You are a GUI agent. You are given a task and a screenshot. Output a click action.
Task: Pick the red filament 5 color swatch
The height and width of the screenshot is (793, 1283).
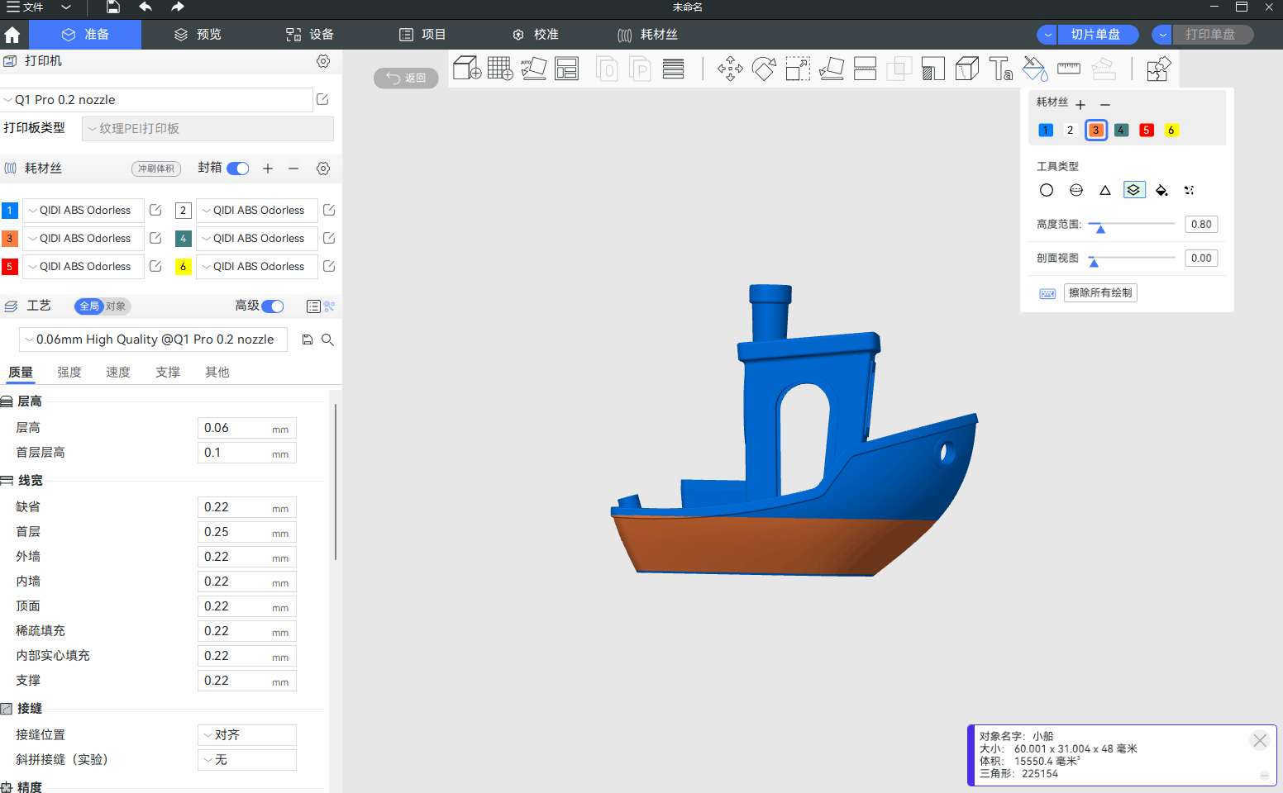[1146, 131]
